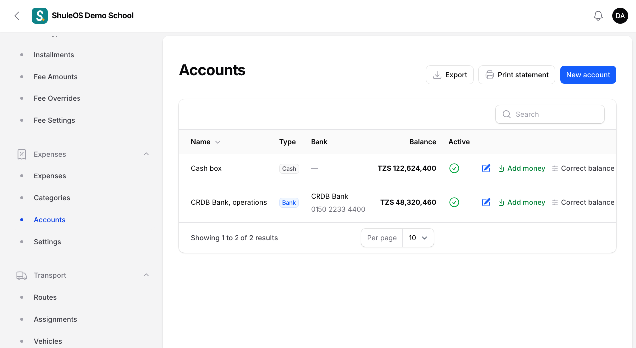The image size is (636, 348).
Task: Add money to CRDB Bank, operations
Action: pyautogui.click(x=521, y=202)
